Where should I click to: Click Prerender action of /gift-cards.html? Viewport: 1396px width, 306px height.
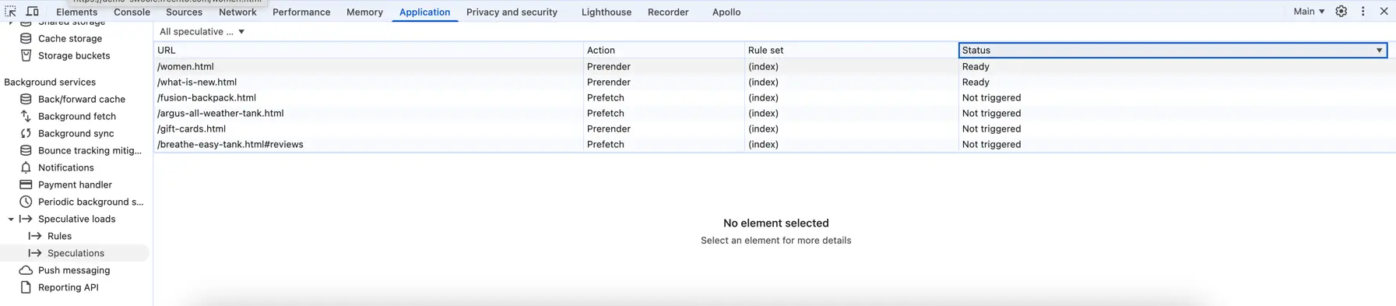[x=608, y=129]
